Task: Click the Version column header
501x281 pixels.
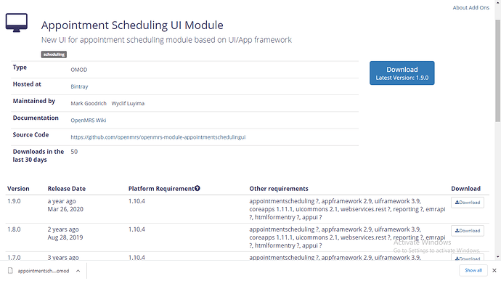Action: pos(18,189)
